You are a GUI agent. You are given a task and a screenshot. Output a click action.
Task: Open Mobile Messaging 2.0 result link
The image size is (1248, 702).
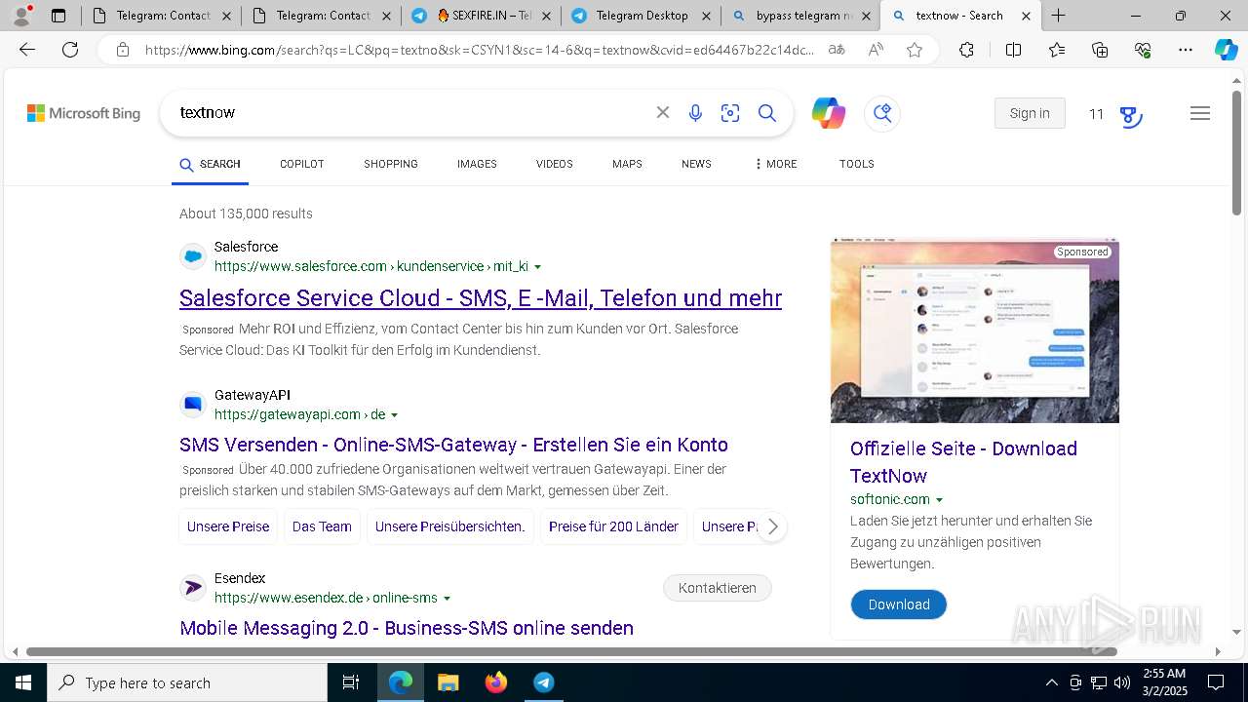point(407,628)
